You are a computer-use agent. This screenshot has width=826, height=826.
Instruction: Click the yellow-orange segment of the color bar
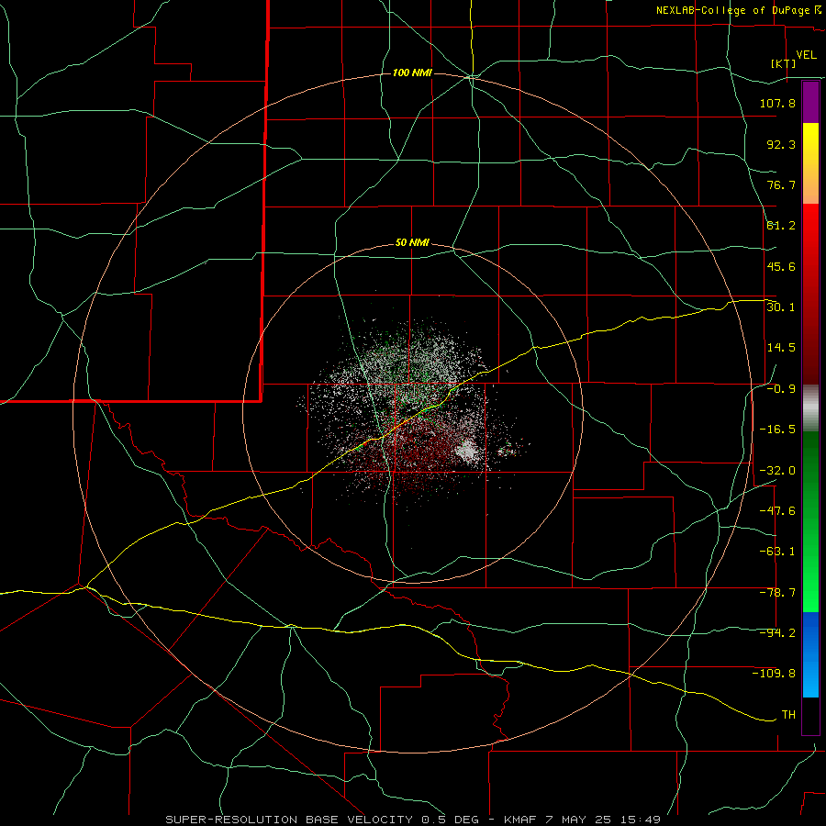click(810, 163)
